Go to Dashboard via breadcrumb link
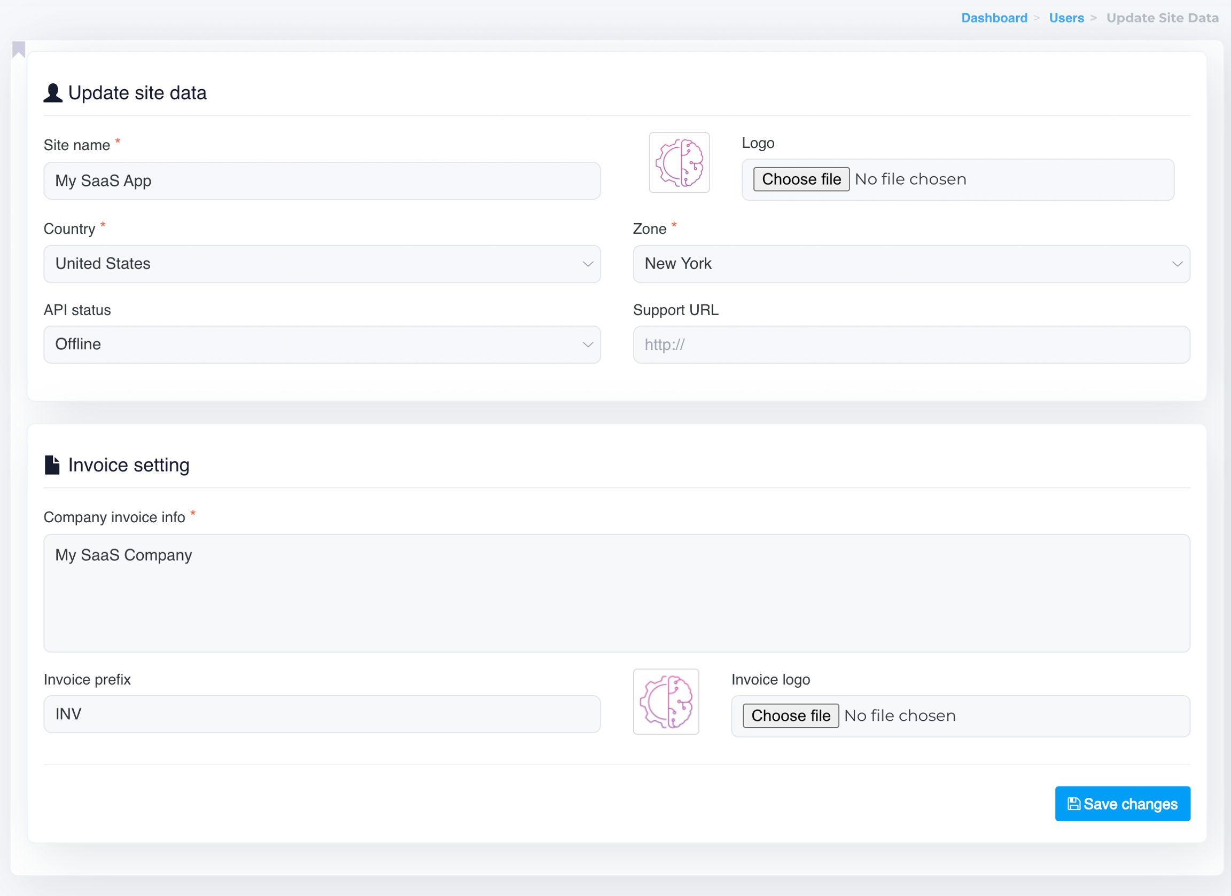This screenshot has height=896, width=1231. pyautogui.click(x=994, y=18)
